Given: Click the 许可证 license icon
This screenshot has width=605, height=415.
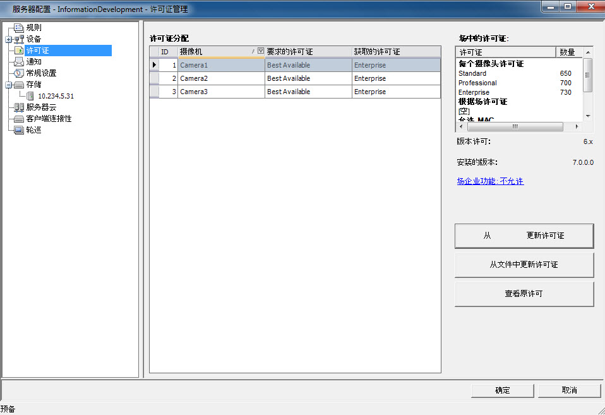Looking at the screenshot, I should [18, 50].
